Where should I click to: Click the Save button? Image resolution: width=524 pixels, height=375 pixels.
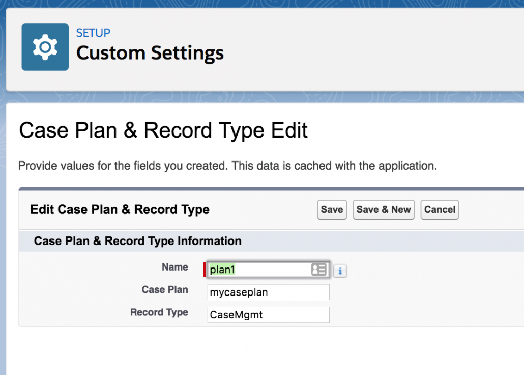(x=332, y=209)
